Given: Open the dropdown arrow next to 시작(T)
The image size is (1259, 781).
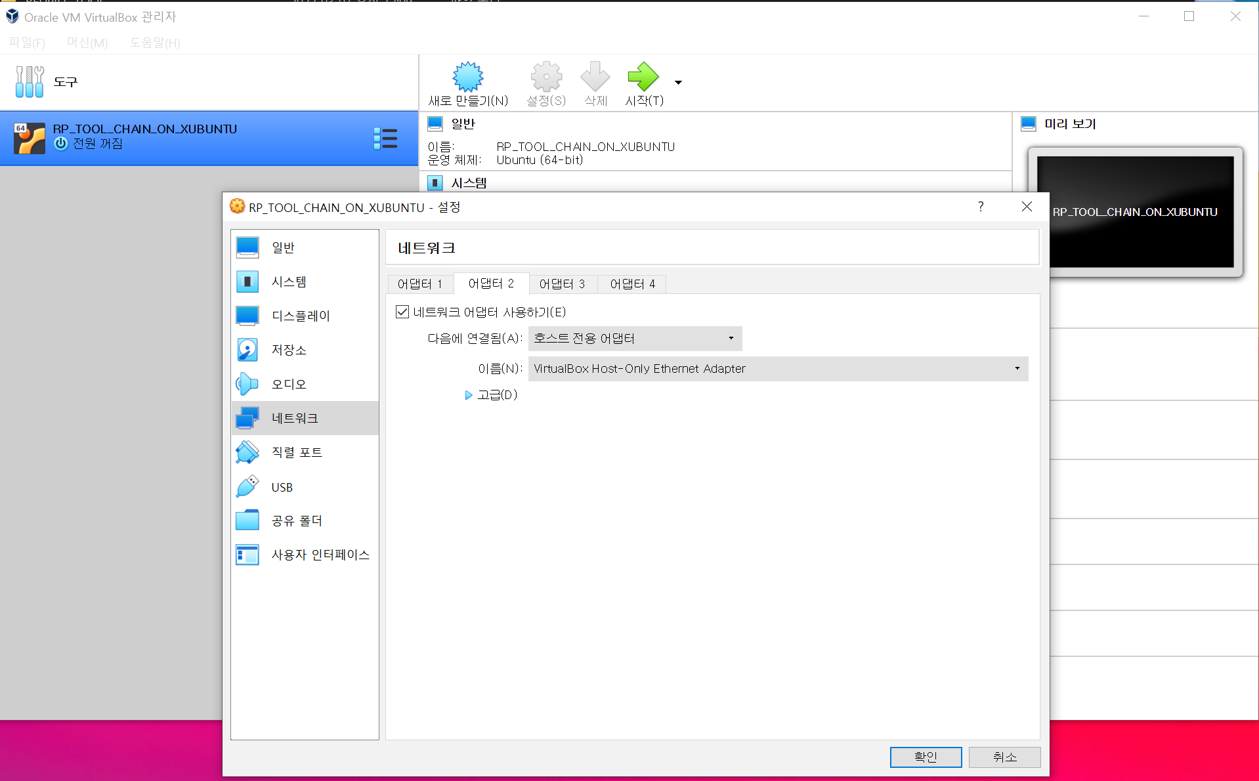Looking at the screenshot, I should tap(678, 83).
